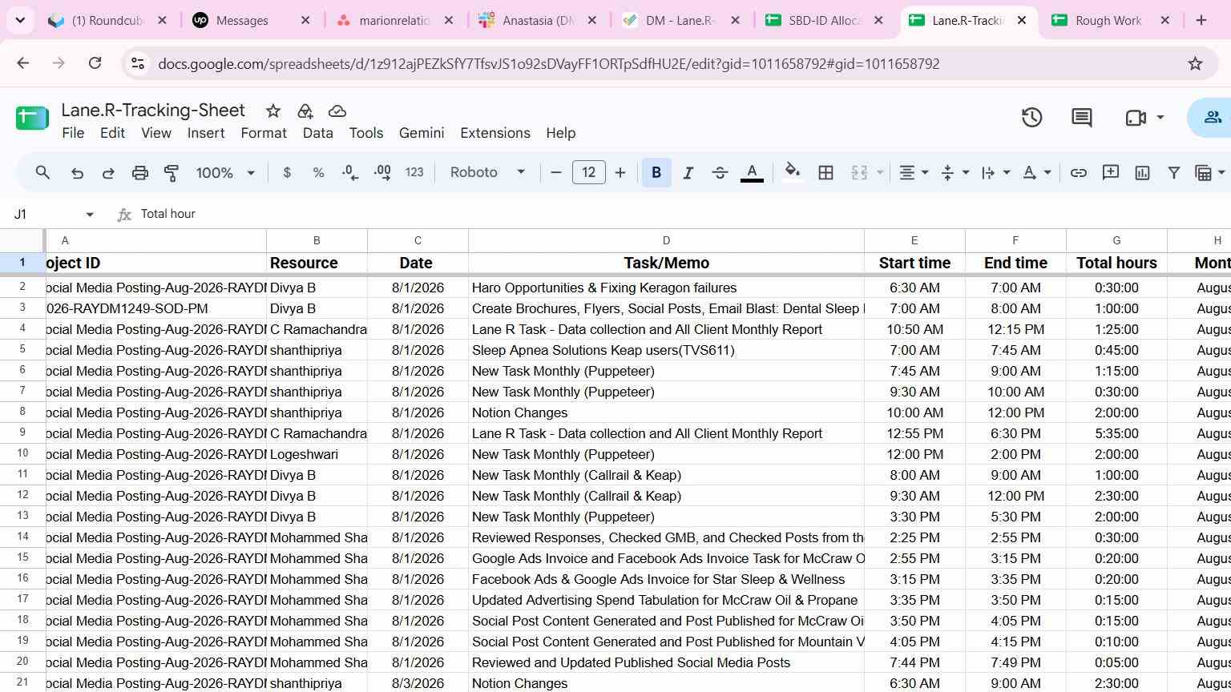This screenshot has height=692, width=1231.
Task: Click the font size input field
Action: point(589,173)
